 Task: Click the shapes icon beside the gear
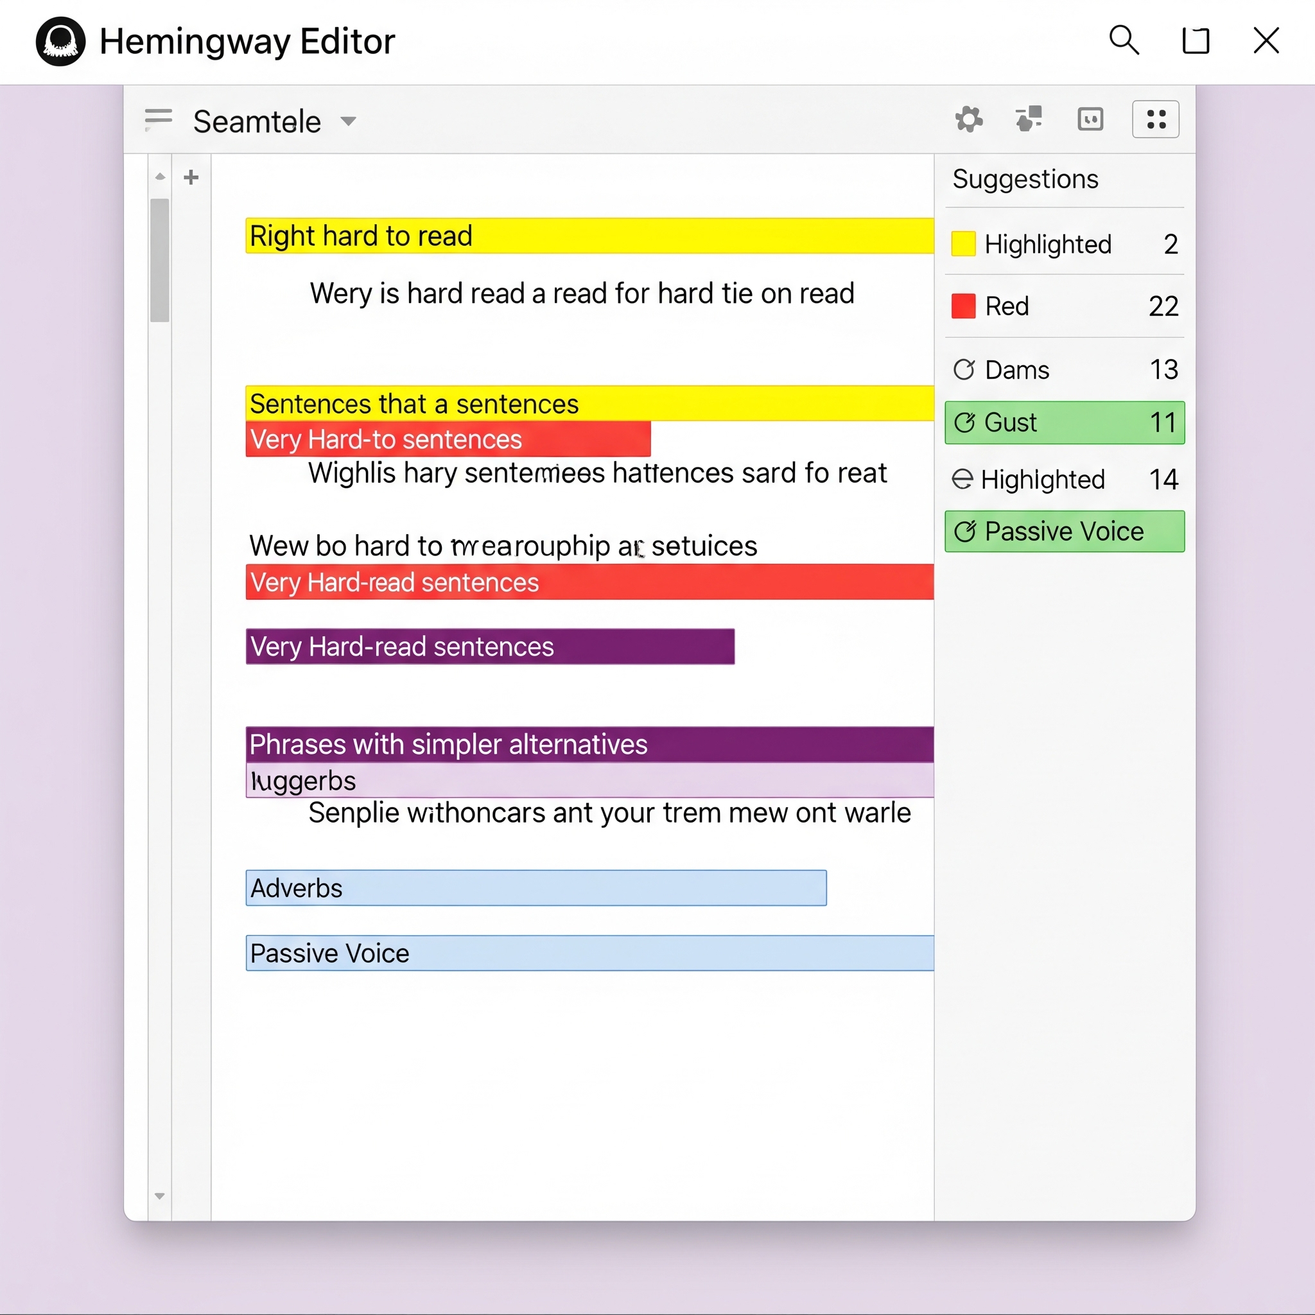tap(1029, 119)
